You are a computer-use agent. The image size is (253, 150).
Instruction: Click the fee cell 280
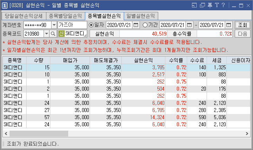point(197,110)
